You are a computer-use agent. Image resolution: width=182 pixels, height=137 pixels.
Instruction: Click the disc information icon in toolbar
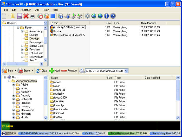tap(61, 16)
